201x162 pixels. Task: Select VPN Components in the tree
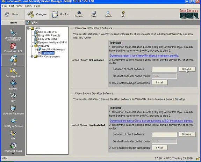click(x=49, y=56)
